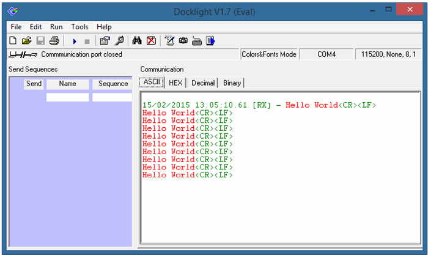Print the communication log
The height and width of the screenshot is (255, 428).
click(54, 41)
